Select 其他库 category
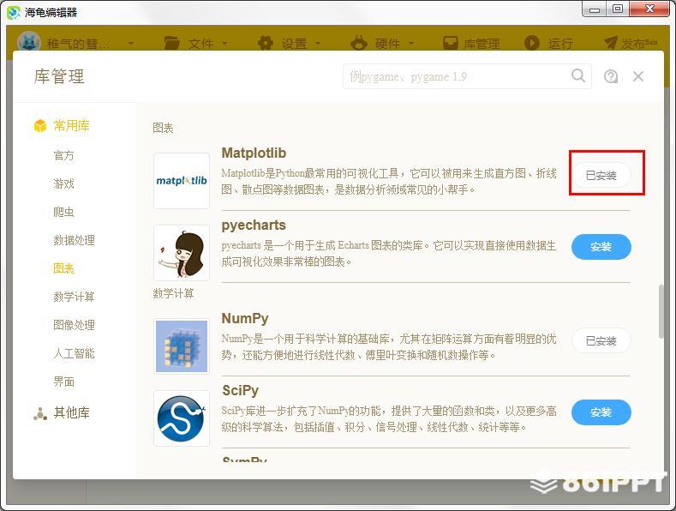The width and height of the screenshot is (676, 511). [72, 413]
